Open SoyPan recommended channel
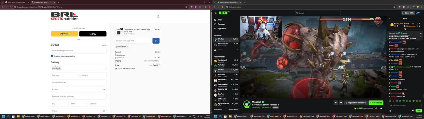The width and height of the screenshot is (424, 119). pyautogui.click(x=226, y=95)
